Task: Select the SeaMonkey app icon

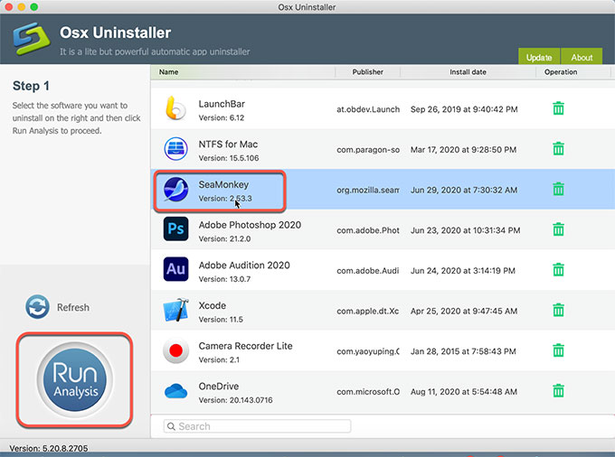Action: 175,189
